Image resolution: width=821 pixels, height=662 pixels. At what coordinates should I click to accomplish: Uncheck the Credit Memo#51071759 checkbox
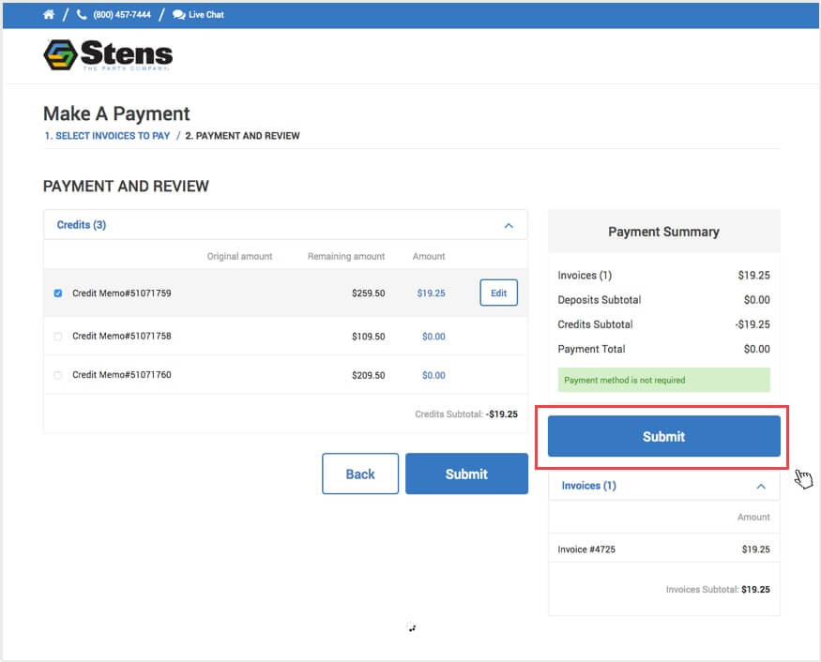[58, 293]
